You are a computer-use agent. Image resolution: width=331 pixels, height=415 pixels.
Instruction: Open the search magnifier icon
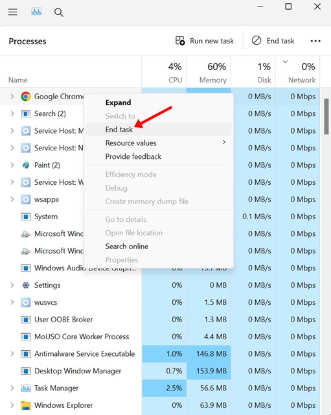click(59, 12)
